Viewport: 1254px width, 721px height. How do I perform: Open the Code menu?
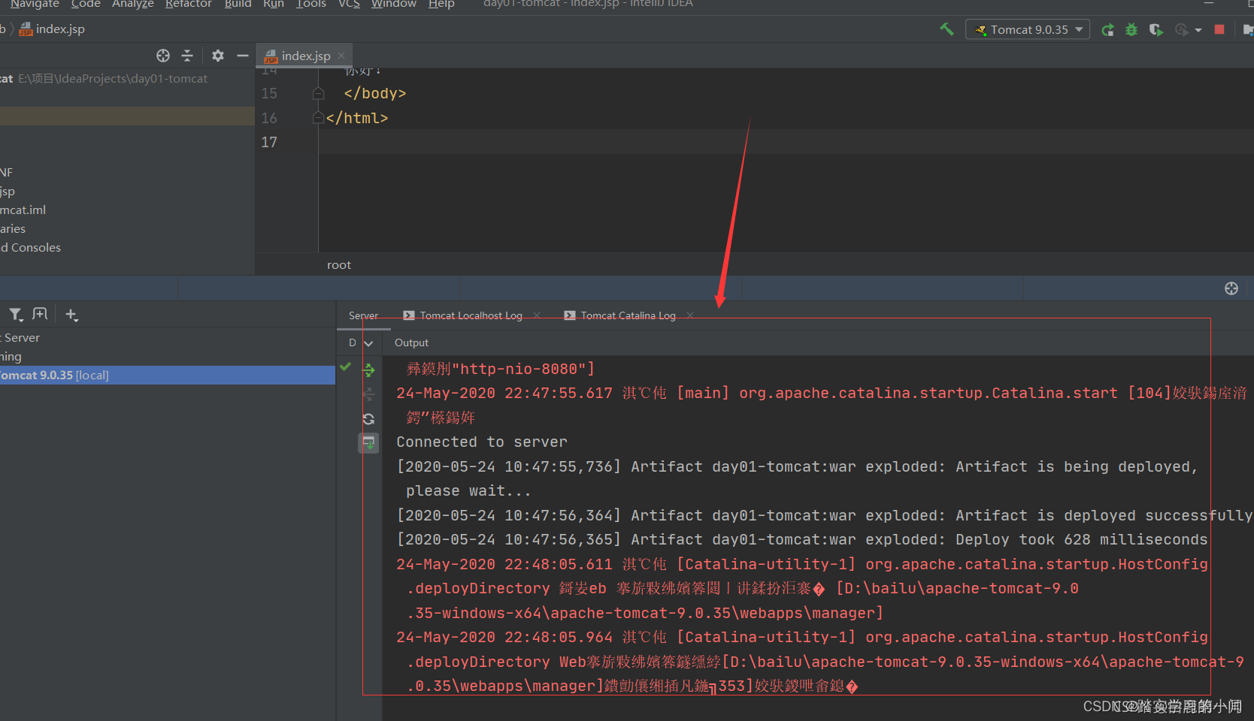click(x=86, y=4)
